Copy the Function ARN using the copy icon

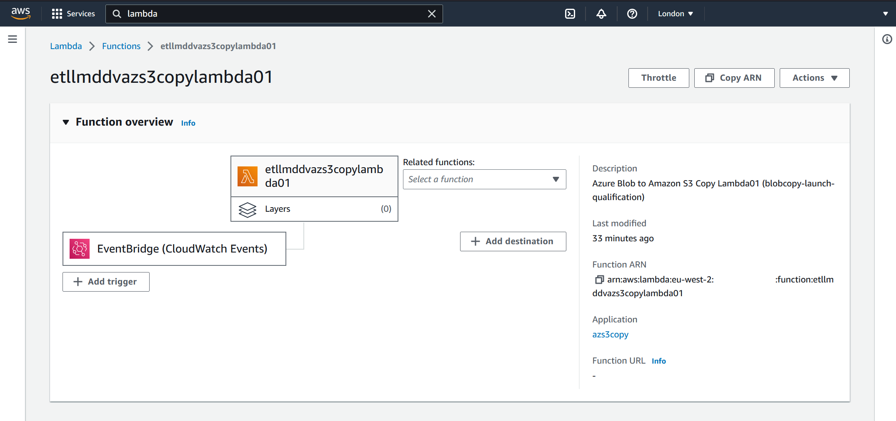pos(599,279)
